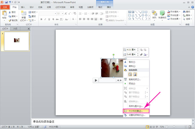Screen dimensions: 195x129
Task: Select the Triangle shape in shapes gallery
Action: pyautogui.click(x=133, y=15)
